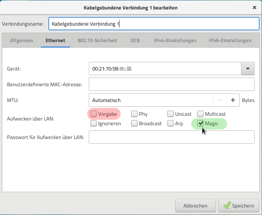Switch to the Allgemein tab
This screenshot has width=262, height=215.
(x=22, y=41)
